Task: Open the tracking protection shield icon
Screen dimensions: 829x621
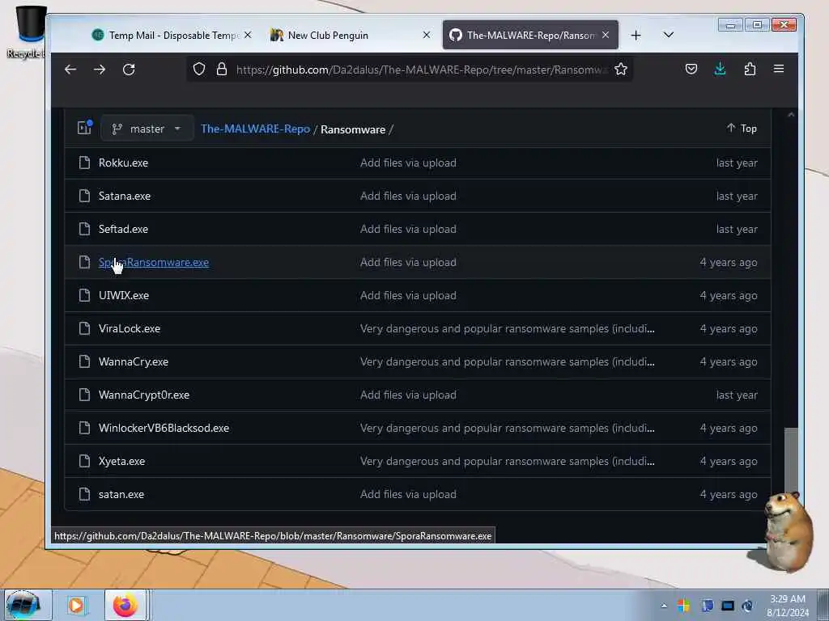Action: click(x=199, y=70)
